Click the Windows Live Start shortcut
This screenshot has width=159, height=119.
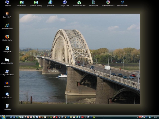click(x=79, y=2)
